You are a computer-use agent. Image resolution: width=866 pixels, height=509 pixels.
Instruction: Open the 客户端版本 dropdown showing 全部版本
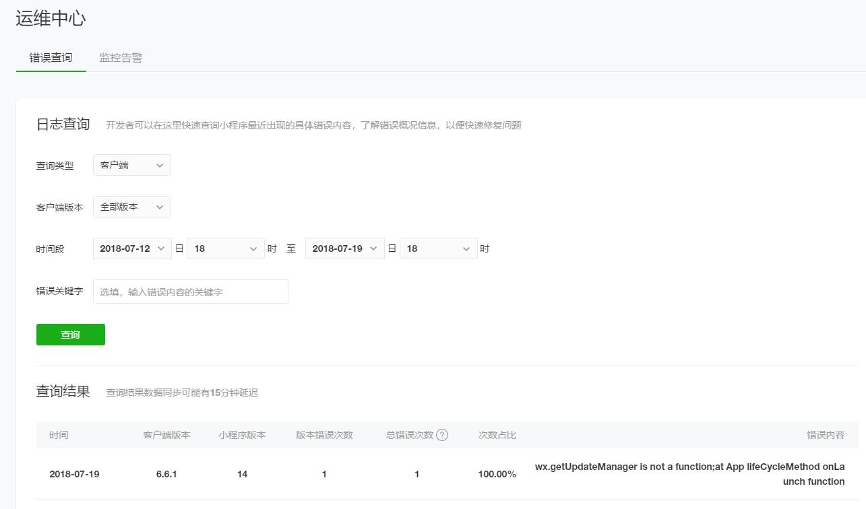point(131,207)
